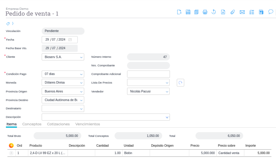Open the checklist icon in toolbar
276x158 pixels.
point(252,12)
